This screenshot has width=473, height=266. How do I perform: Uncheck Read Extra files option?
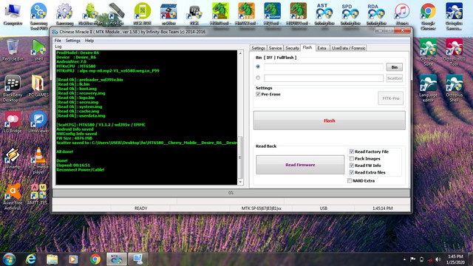[352, 172]
